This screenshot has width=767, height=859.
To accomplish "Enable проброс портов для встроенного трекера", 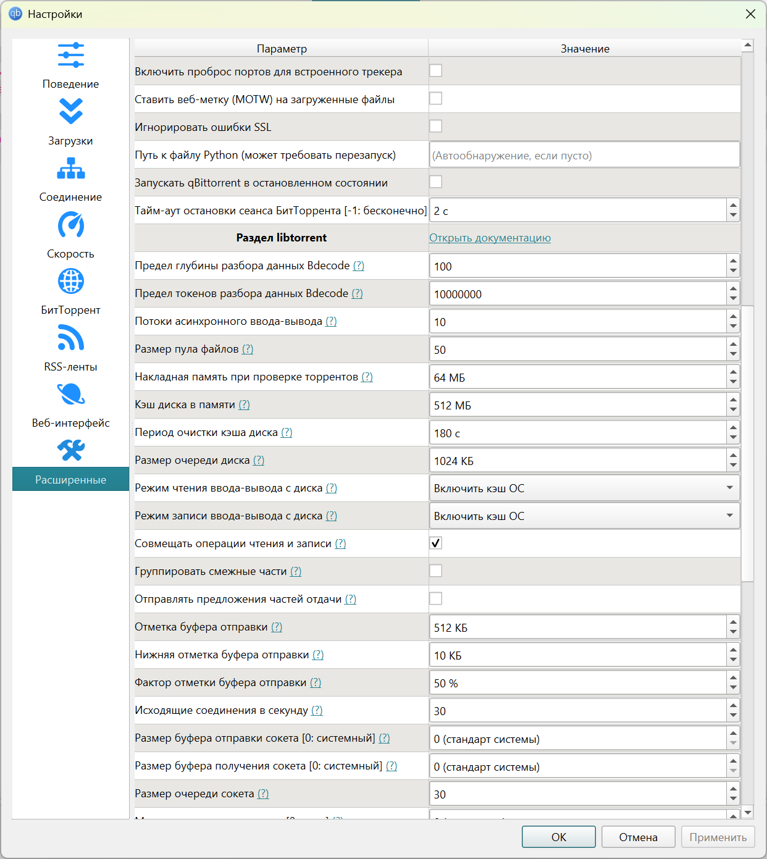I will 436,70.
